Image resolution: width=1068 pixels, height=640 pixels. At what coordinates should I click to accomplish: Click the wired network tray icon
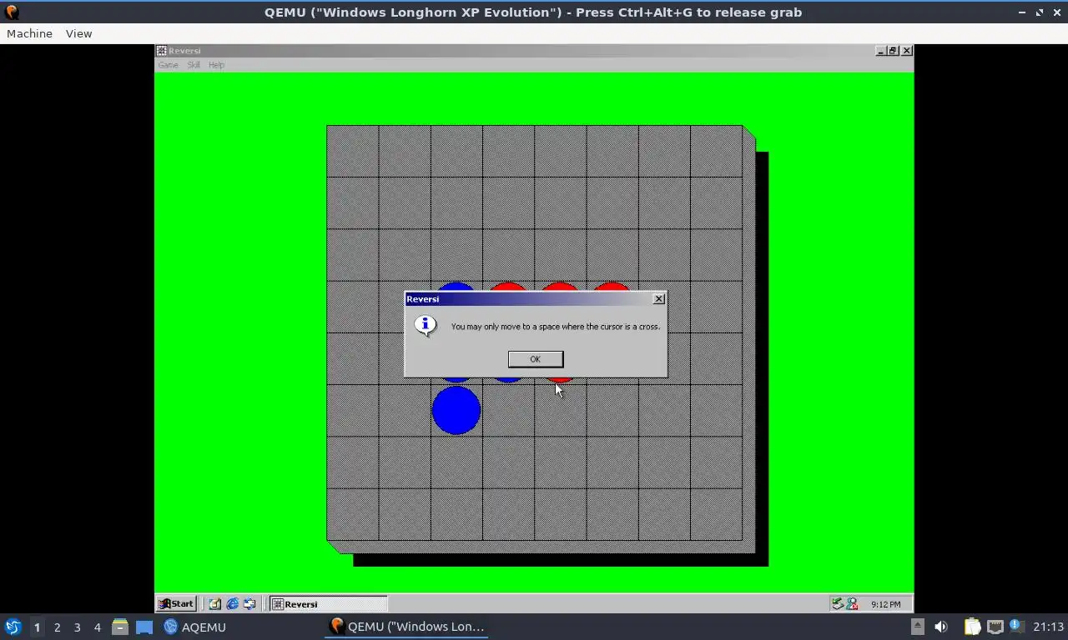tap(995, 627)
